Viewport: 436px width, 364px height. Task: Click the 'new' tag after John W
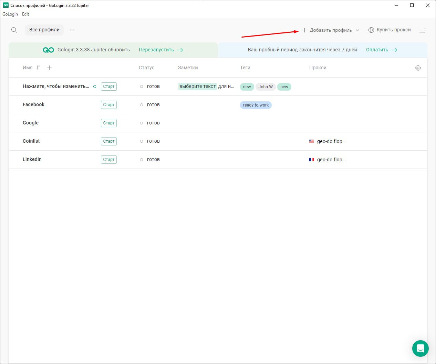tap(284, 87)
